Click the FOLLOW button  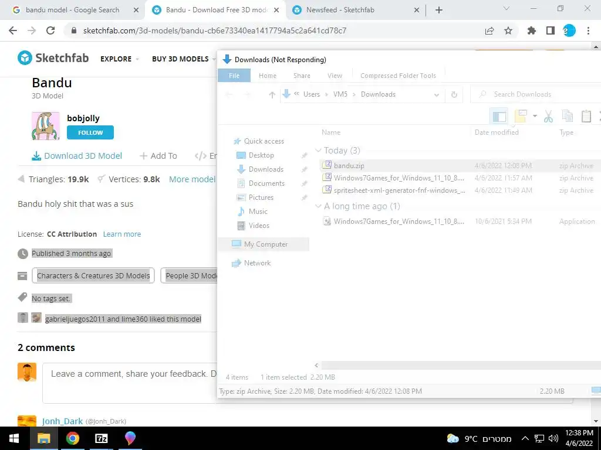[90, 132]
